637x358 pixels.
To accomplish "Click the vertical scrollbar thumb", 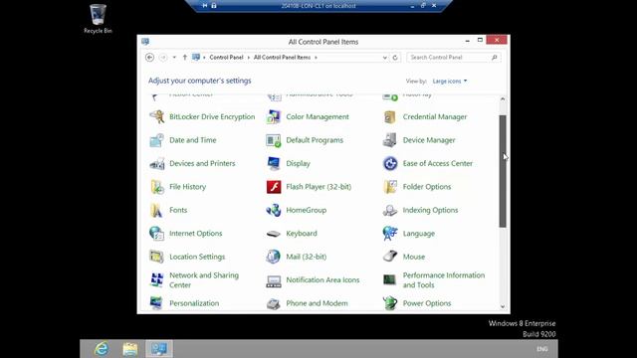I will [503, 171].
